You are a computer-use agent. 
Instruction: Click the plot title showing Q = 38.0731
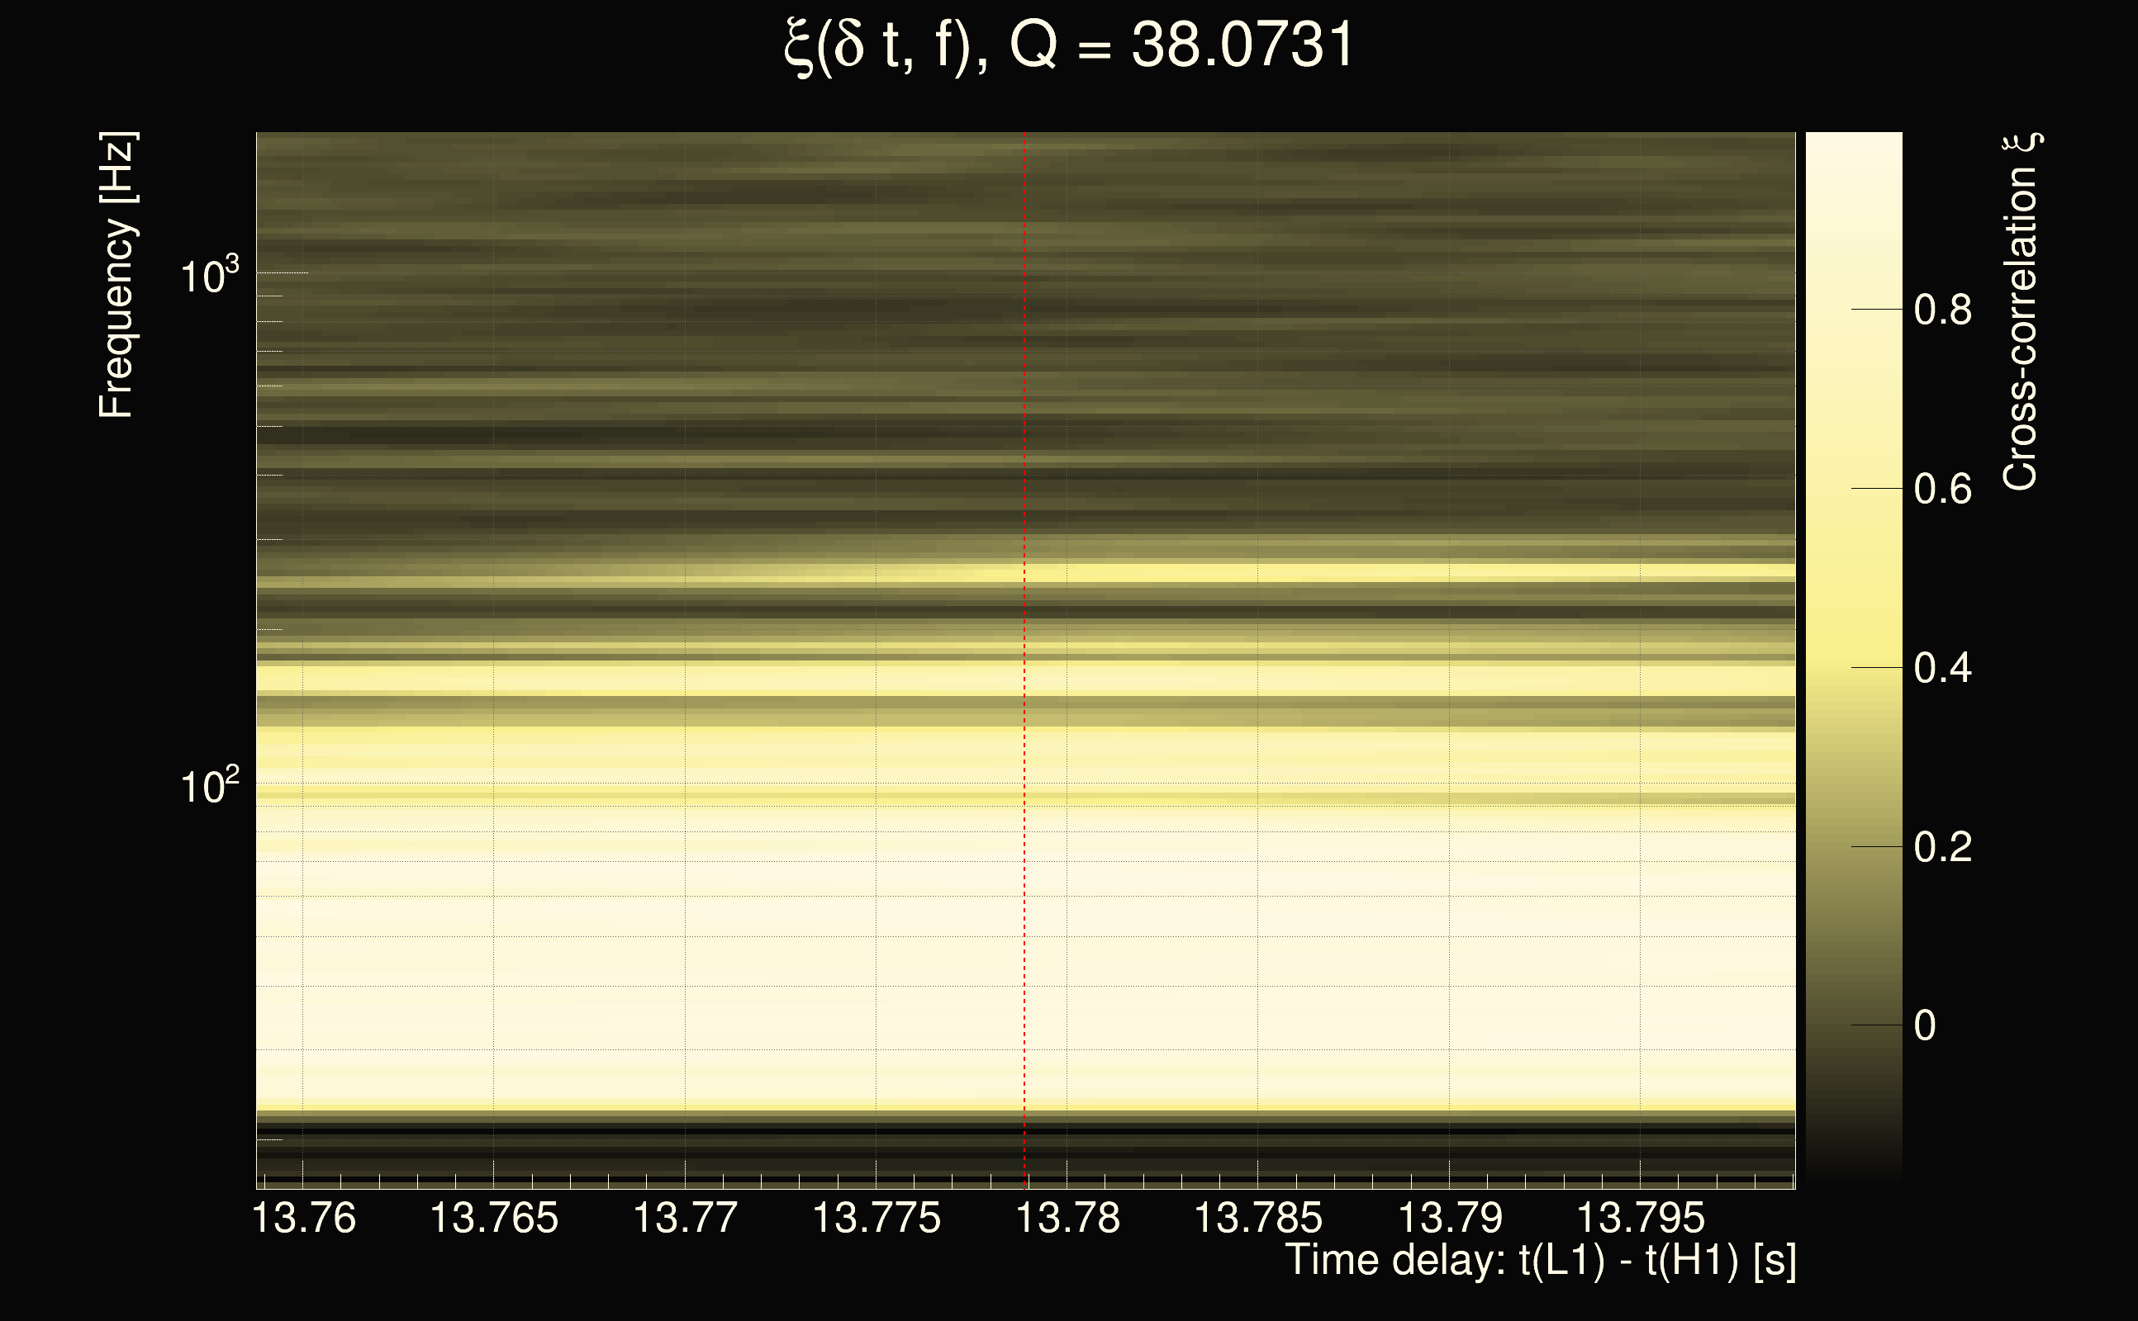[x=1068, y=45]
